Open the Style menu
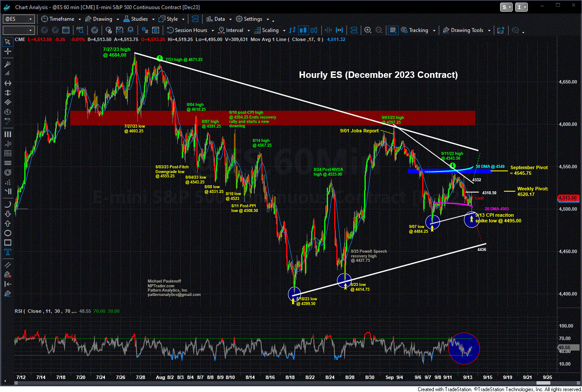The width and height of the screenshot is (582, 392). (x=168, y=19)
